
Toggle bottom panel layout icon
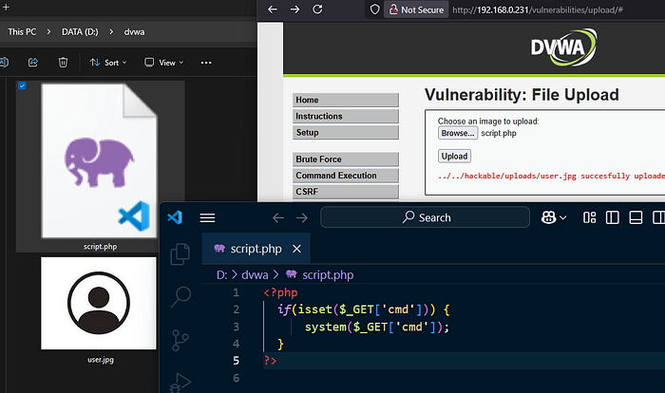[636, 217]
